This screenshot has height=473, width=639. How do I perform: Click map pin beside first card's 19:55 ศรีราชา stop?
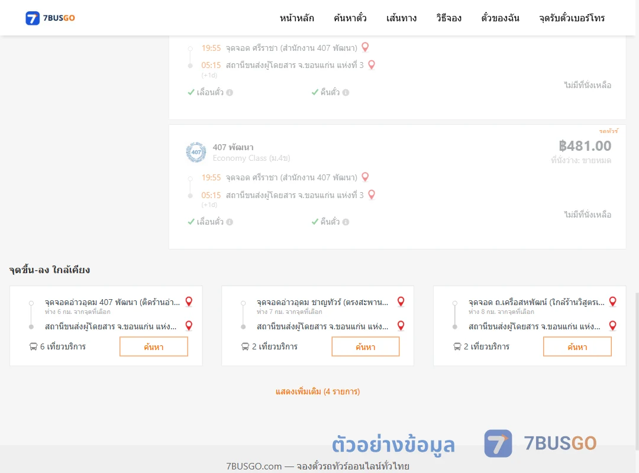(365, 47)
